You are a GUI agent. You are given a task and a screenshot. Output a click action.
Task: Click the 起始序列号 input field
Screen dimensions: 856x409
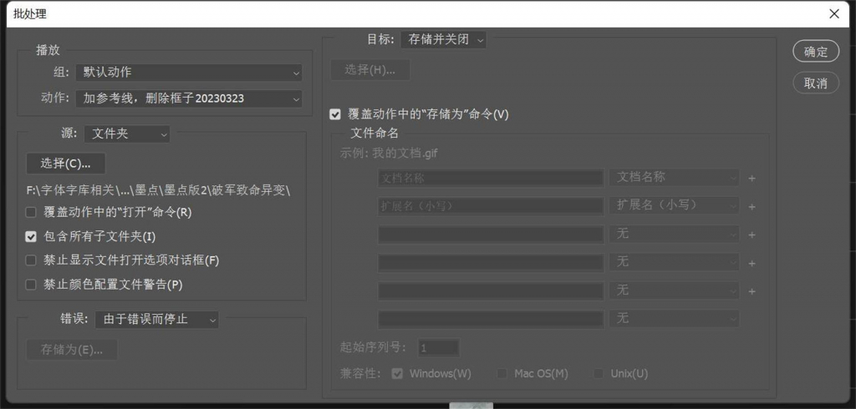point(439,348)
